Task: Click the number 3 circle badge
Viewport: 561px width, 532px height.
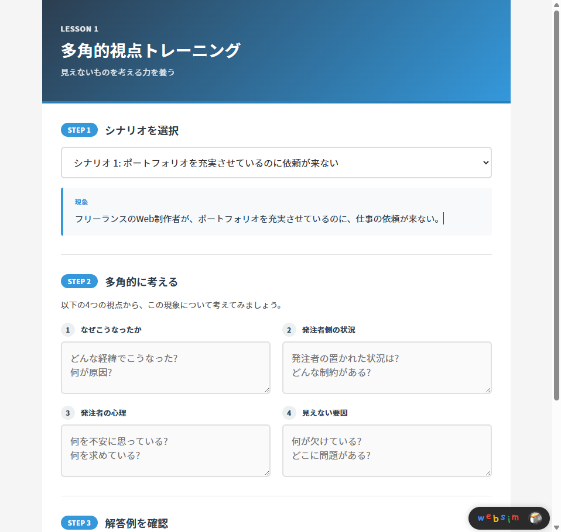Action: click(68, 413)
